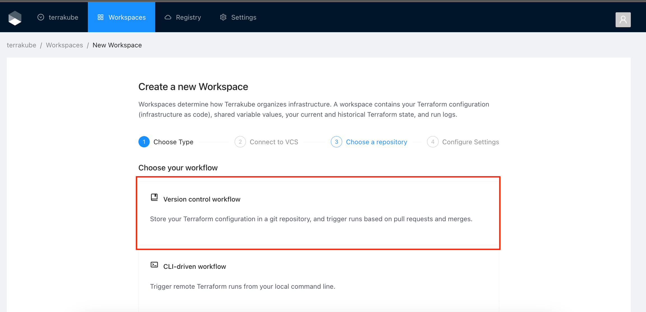Click the CLI terminal icon
Screen dimensions: 646x312
[x=154, y=265]
